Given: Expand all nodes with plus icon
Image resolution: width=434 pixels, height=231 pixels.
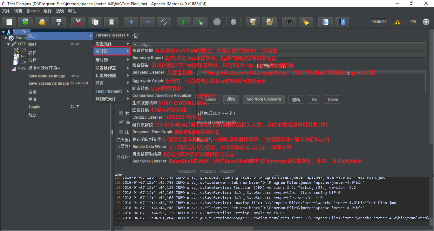Looking at the screenshot, I should (x=131, y=22).
